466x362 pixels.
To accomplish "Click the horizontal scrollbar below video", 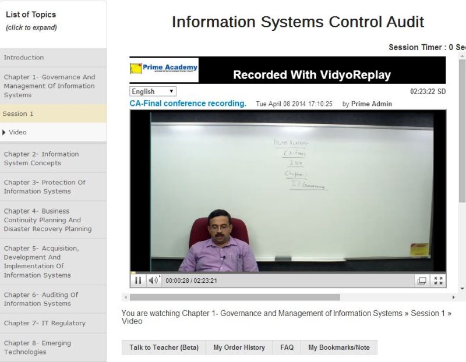I will [x=233, y=297].
